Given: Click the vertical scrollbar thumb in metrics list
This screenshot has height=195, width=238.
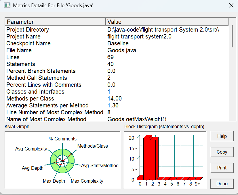Looking at the screenshot, I should pyautogui.click(x=232, y=36).
